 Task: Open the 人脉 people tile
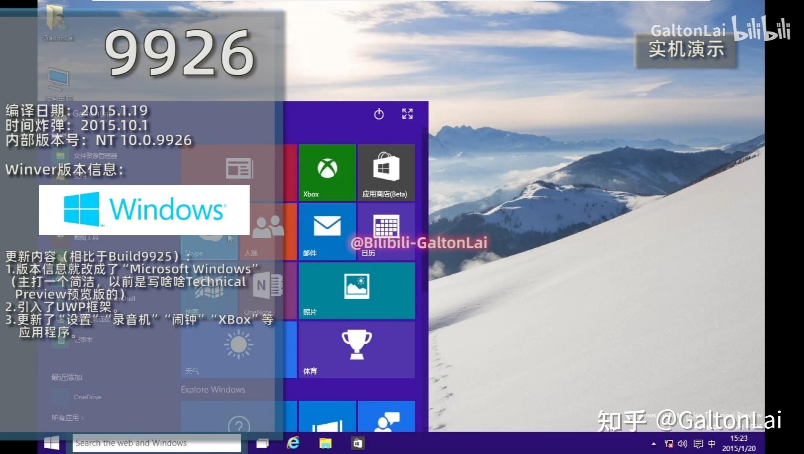[268, 231]
